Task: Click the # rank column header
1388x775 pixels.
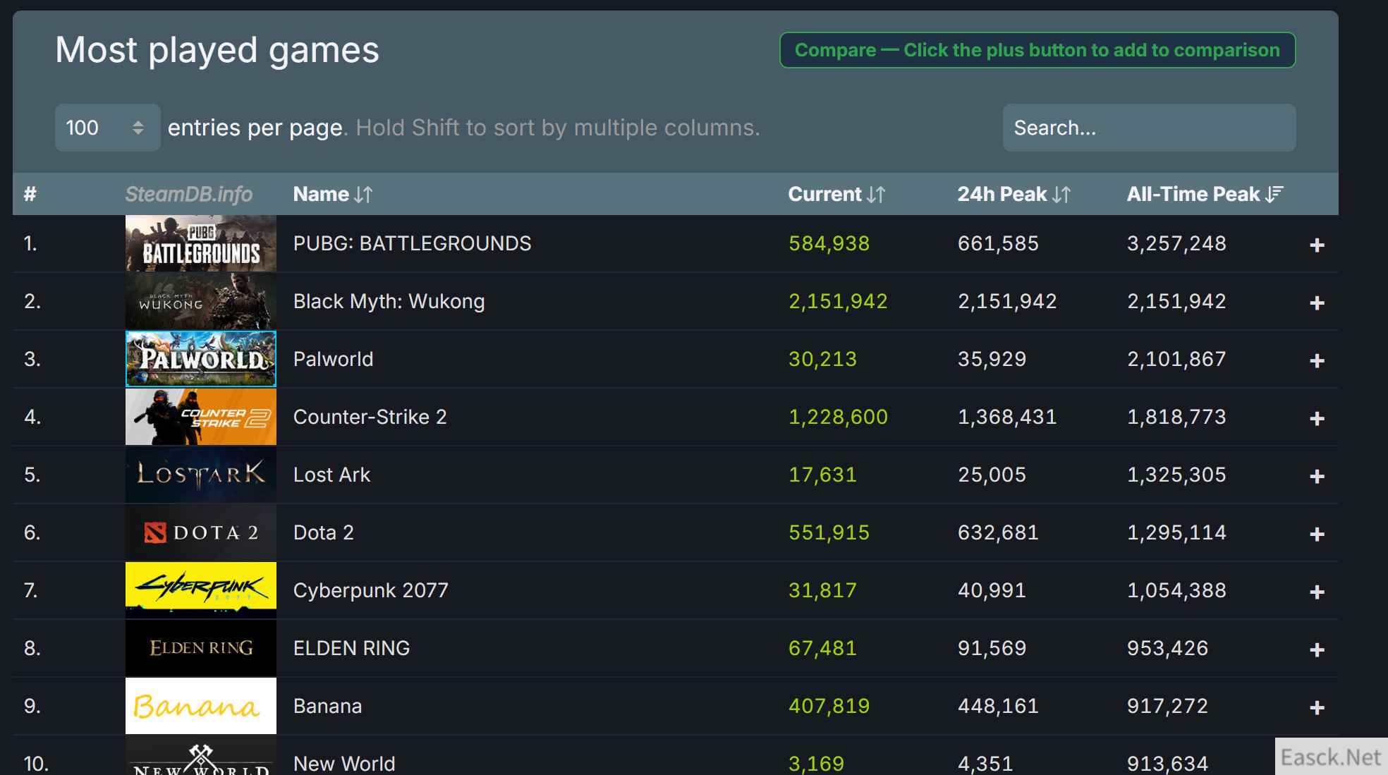Action: click(30, 194)
